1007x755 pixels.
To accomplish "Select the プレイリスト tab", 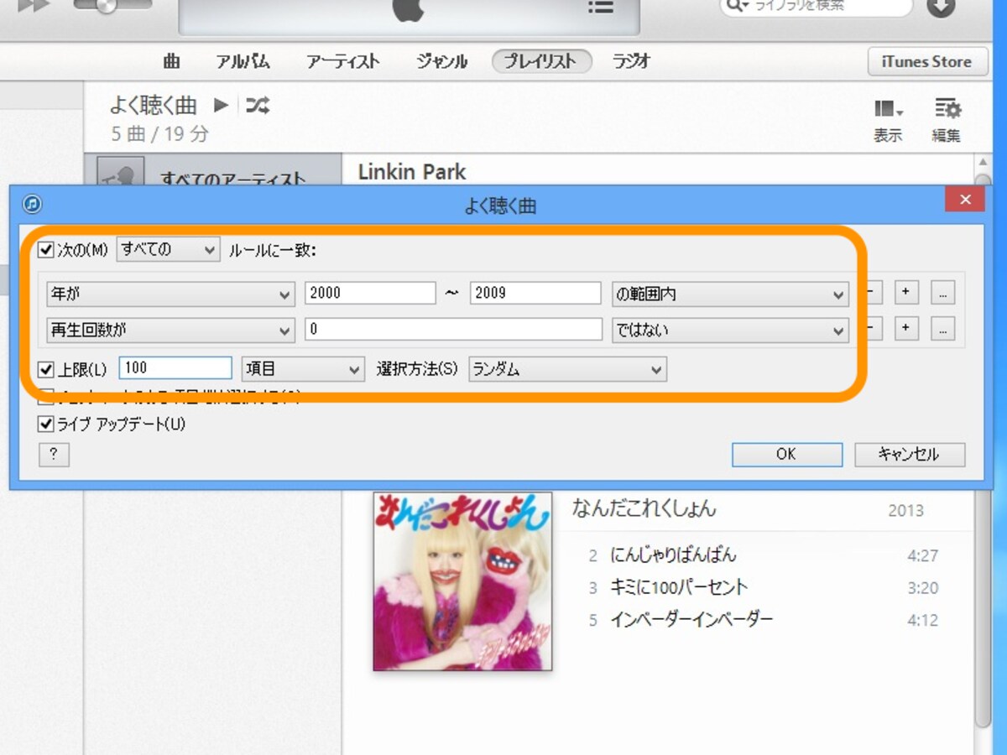I will click(x=542, y=61).
